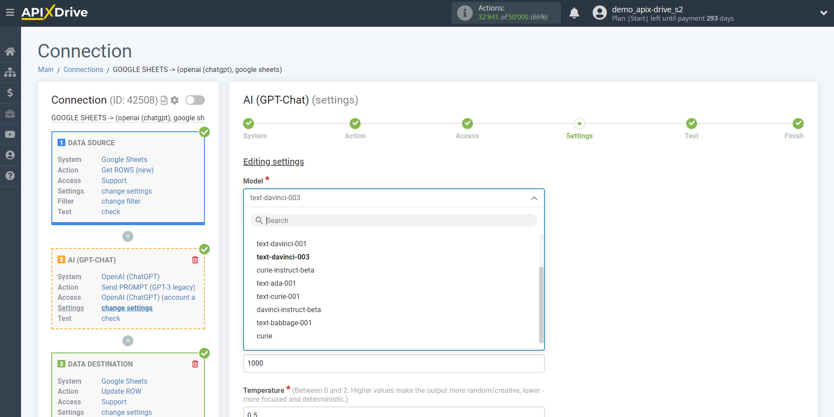The height and width of the screenshot is (417, 834).
Task: Open Update ROW action link
Action: (x=122, y=391)
